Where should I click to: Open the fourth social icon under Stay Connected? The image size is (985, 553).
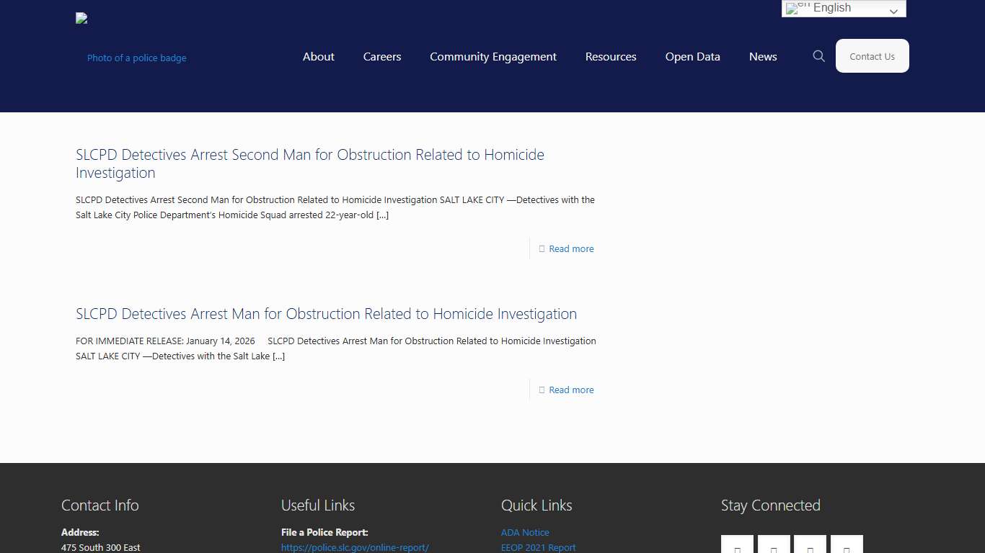tap(847, 545)
